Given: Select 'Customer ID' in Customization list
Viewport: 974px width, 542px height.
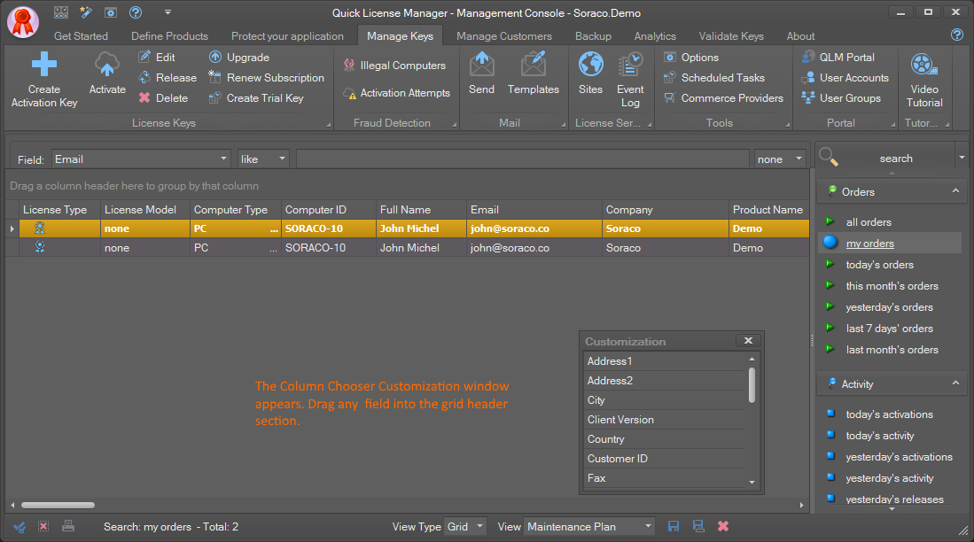Looking at the screenshot, I should point(664,458).
